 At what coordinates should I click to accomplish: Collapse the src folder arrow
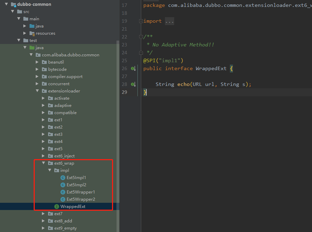coord(12,11)
